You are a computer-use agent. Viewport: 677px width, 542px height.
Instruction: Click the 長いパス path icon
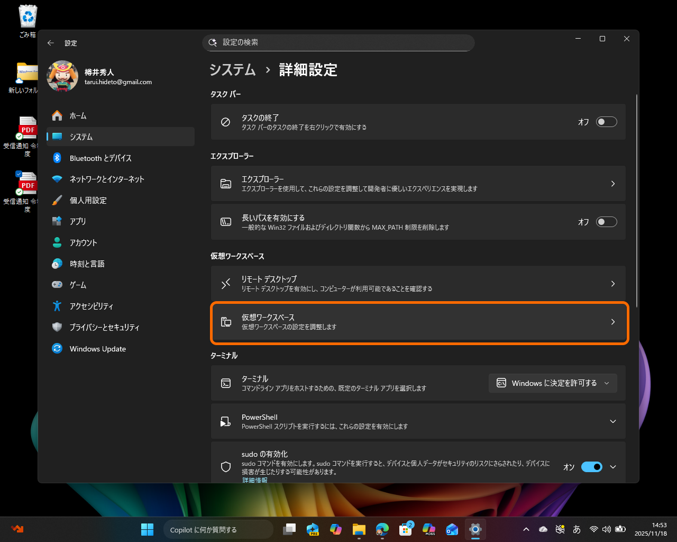point(226,222)
